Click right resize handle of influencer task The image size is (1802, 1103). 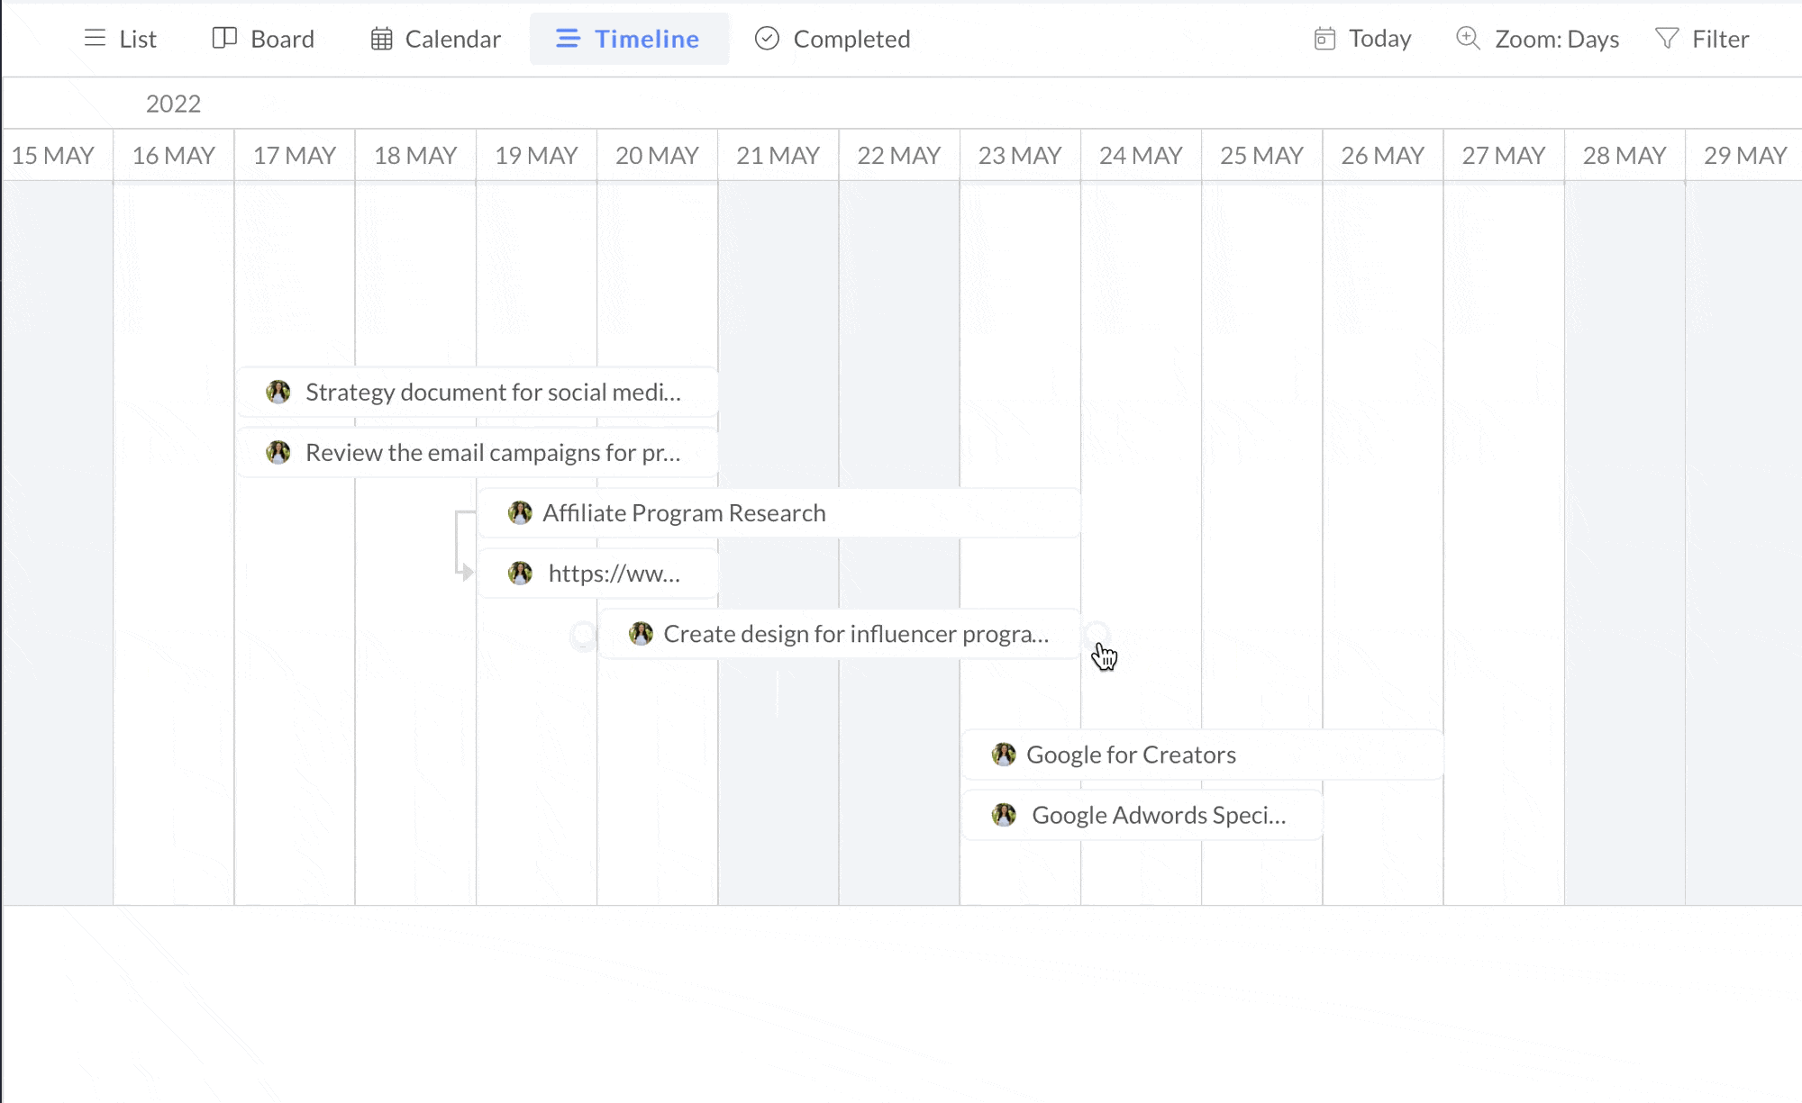click(x=1097, y=634)
